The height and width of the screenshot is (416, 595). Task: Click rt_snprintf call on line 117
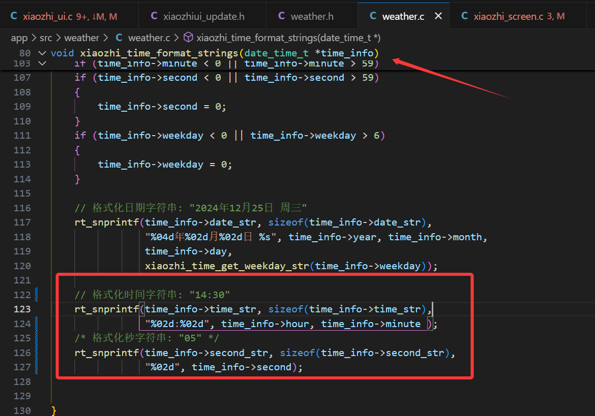coord(106,222)
